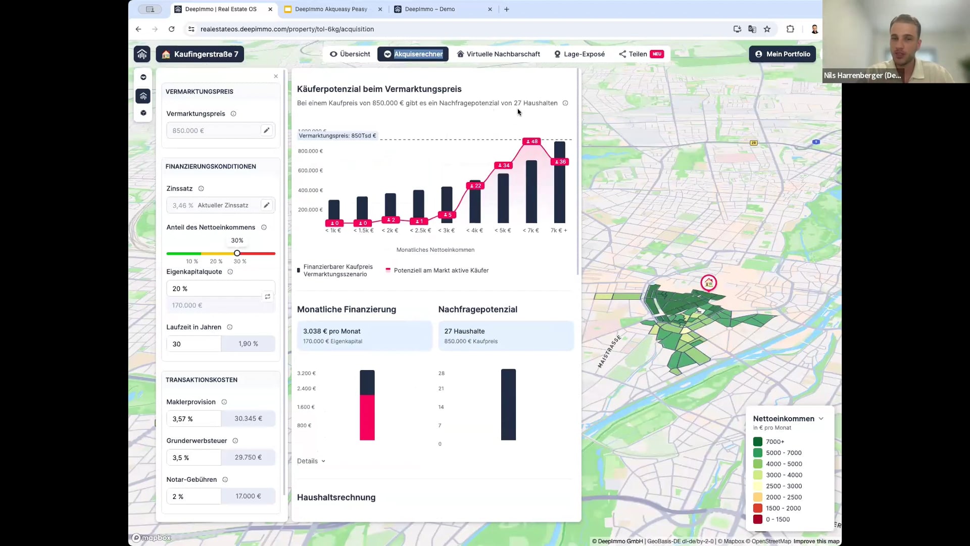Click the install app icon in address bar
Viewport: 970px width, 546px height.
click(x=738, y=29)
